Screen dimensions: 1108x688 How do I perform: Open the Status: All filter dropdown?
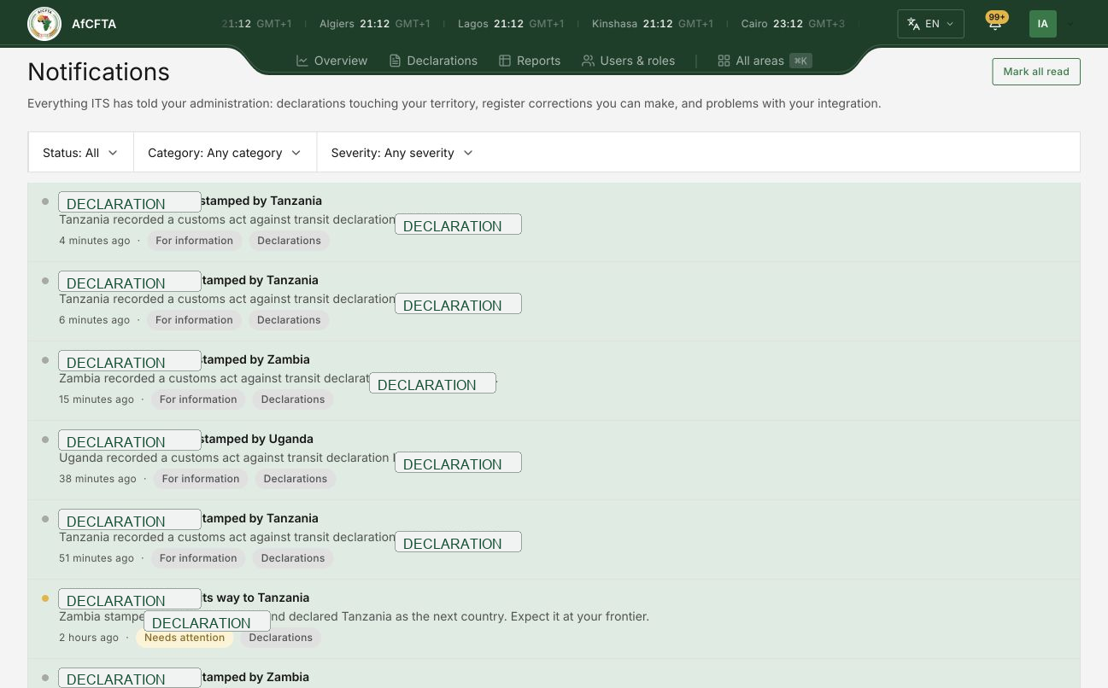80,153
